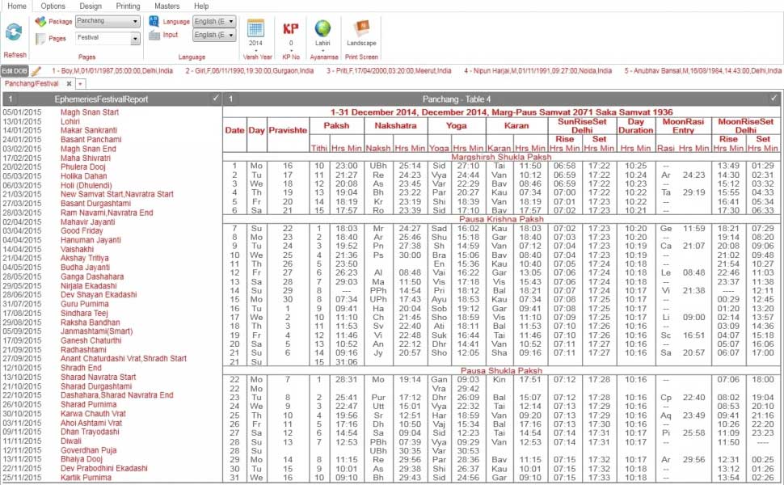Click the Karwa Chauth Vrat entry
Screen dimensions: 784x485
tap(93, 414)
